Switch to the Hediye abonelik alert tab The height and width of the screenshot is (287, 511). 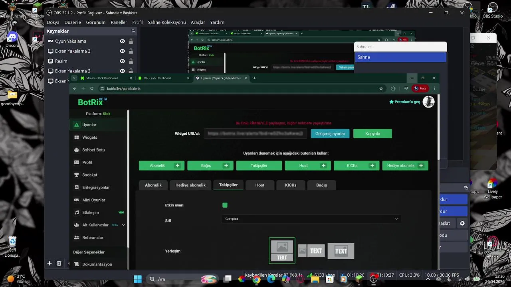pyautogui.click(x=190, y=185)
